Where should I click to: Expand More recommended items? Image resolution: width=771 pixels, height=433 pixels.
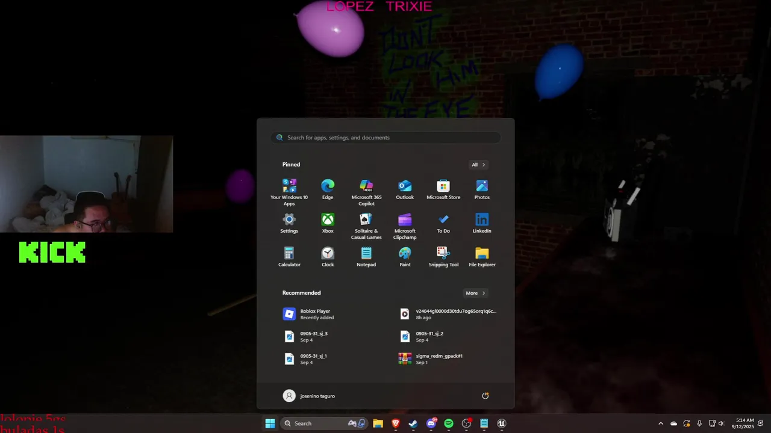(x=475, y=293)
